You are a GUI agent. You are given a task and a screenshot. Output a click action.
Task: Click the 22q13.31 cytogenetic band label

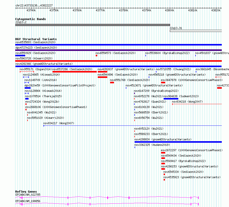(176, 28)
